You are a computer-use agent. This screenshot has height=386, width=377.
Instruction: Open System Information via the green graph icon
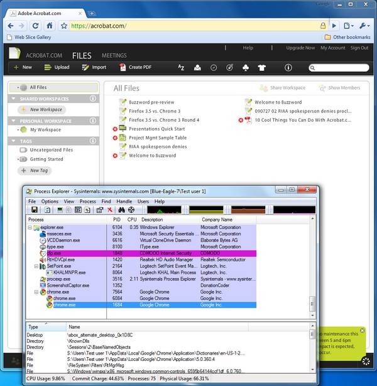click(x=60, y=210)
